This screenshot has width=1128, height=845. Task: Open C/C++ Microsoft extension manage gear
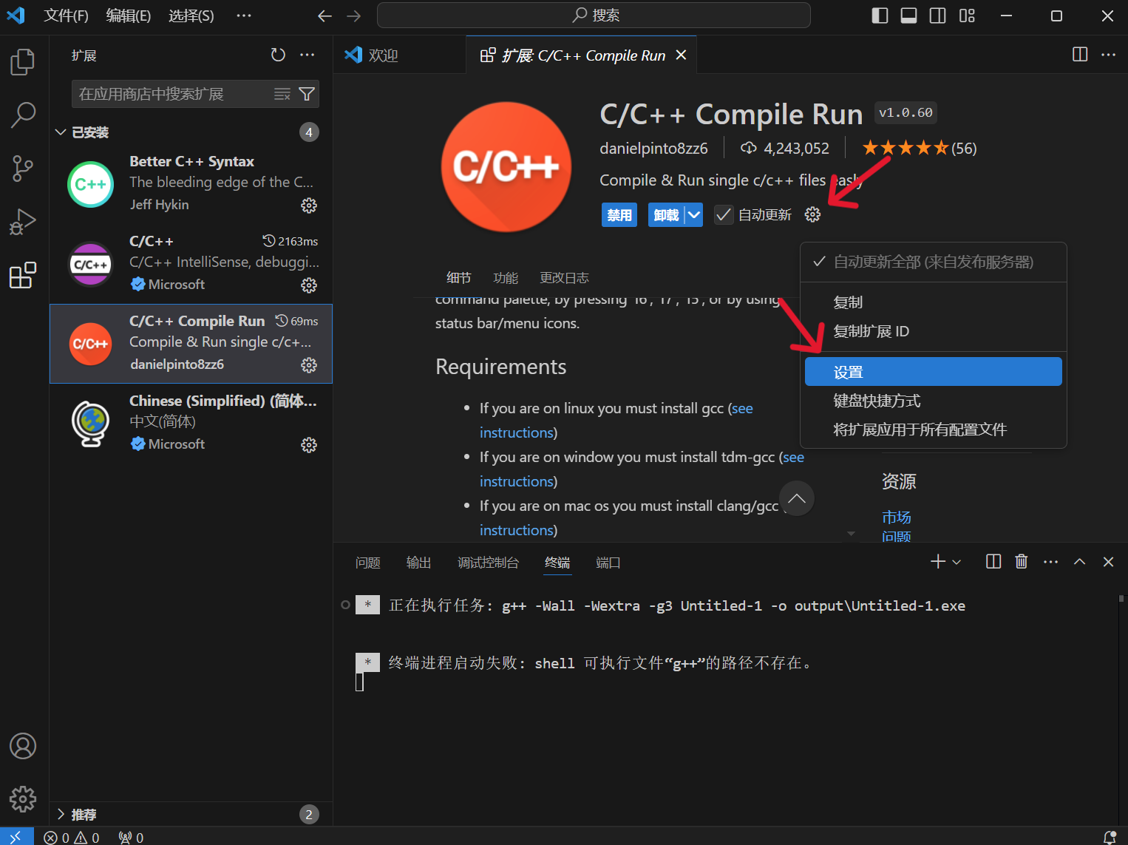click(x=309, y=285)
